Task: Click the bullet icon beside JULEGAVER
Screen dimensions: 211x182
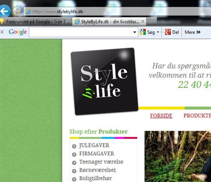Action: point(74,146)
